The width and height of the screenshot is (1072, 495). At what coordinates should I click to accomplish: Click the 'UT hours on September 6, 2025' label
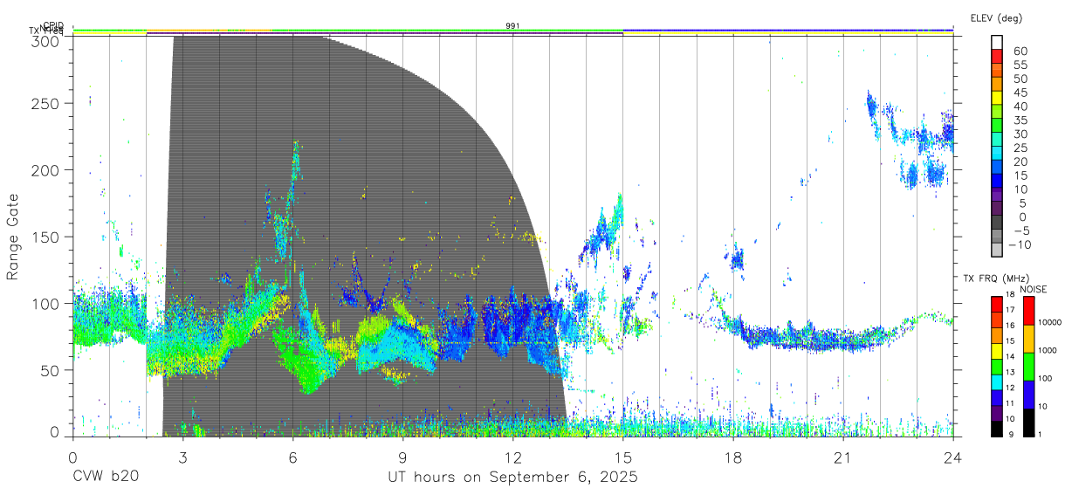(x=512, y=478)
